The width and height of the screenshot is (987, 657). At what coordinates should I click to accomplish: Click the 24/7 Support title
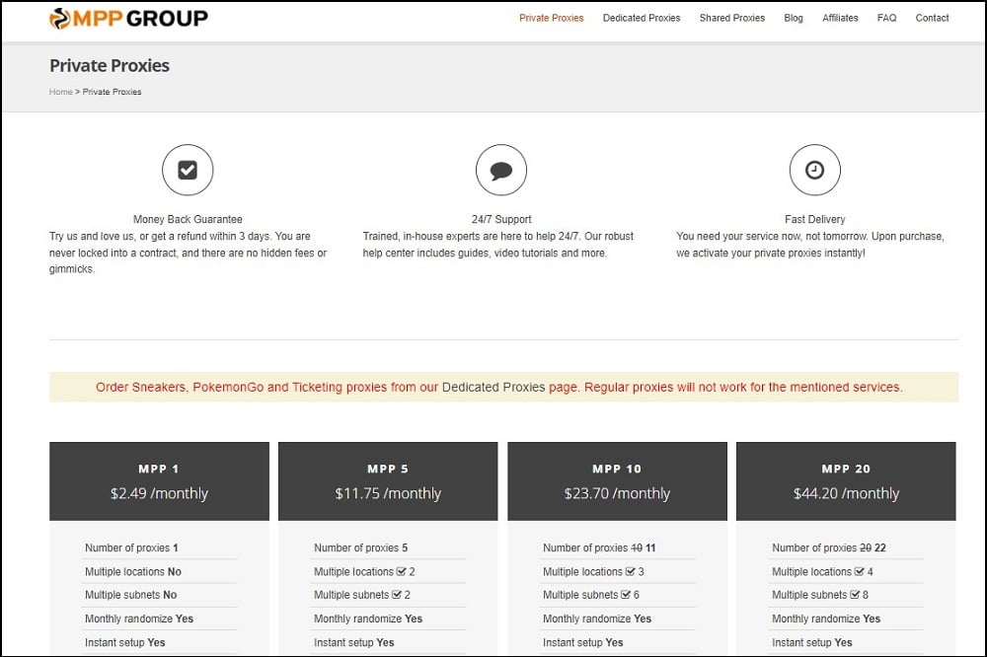pyautogui.click(x=501, y=219)
